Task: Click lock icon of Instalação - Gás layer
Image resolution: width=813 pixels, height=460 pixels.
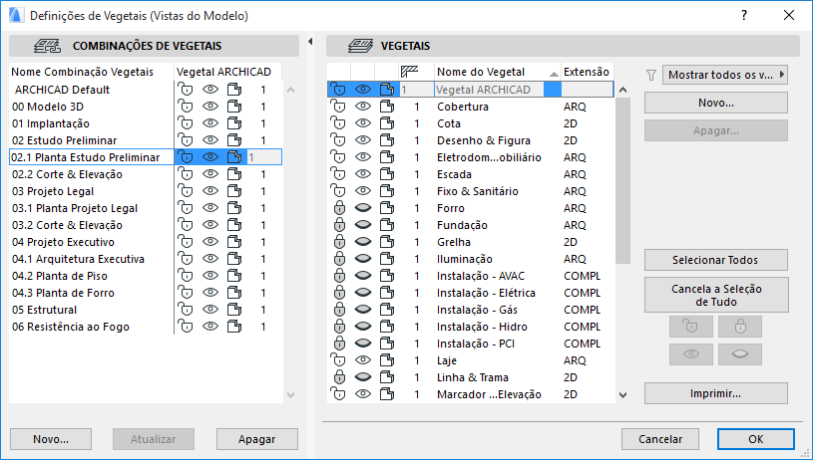Action: click(x=339, y=310)
